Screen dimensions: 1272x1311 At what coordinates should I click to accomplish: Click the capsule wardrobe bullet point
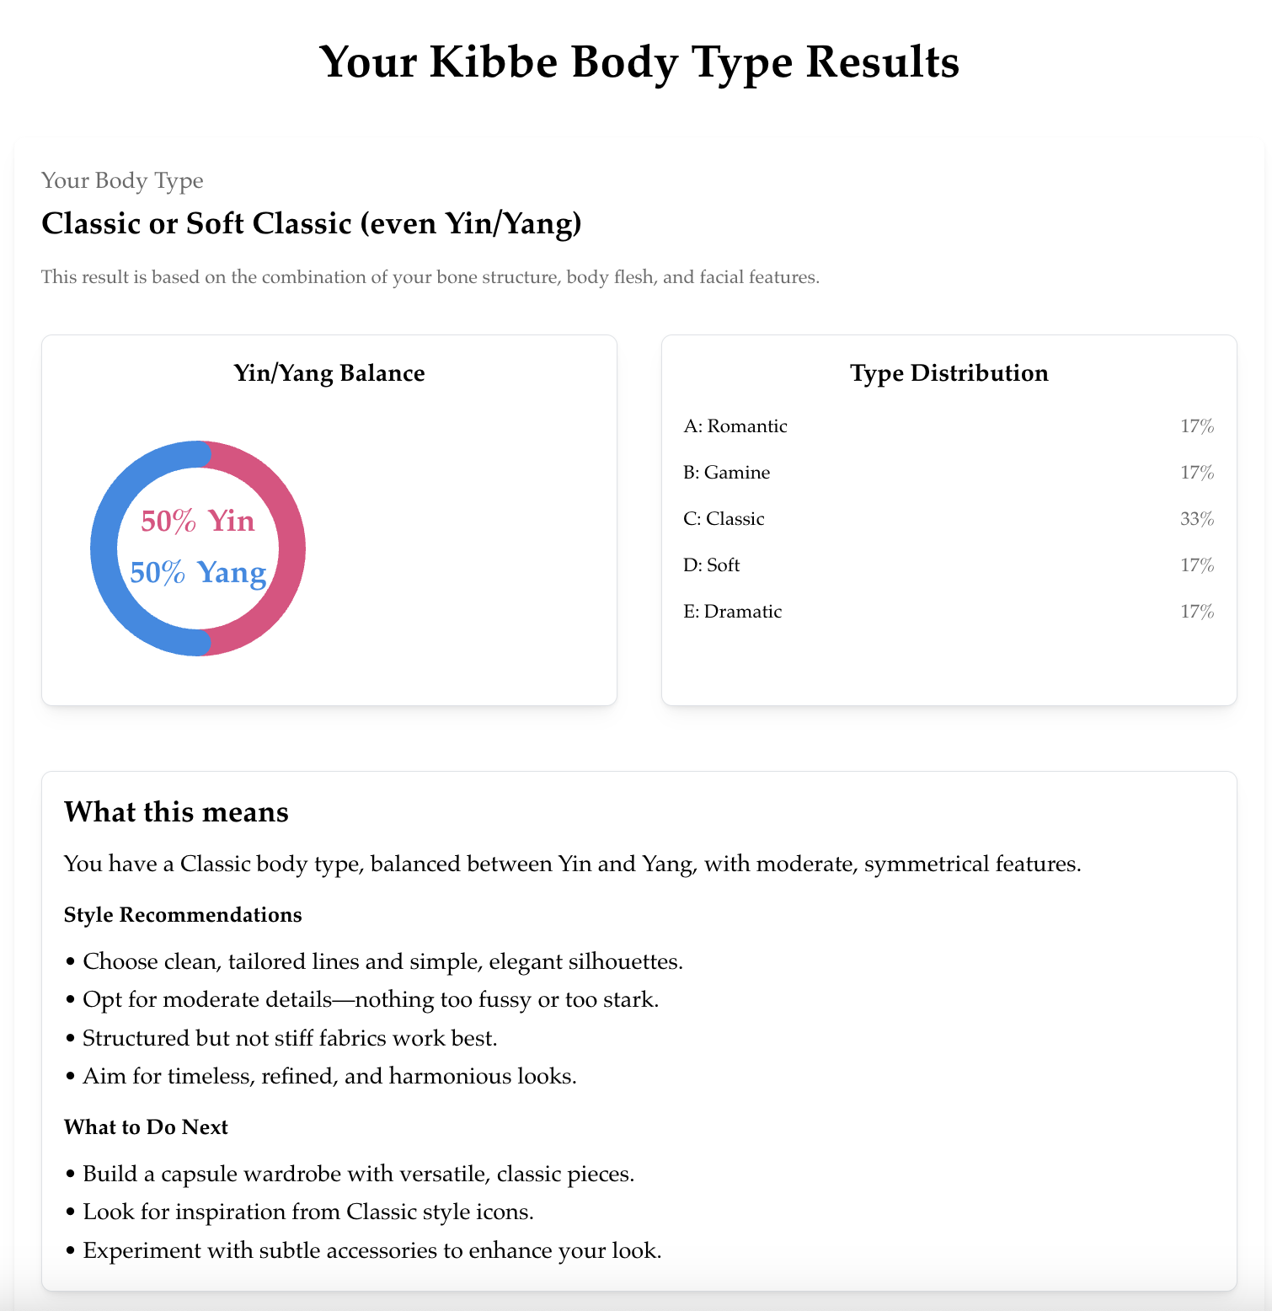358,1174
